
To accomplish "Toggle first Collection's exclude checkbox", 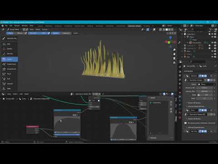I will [210, 34].
